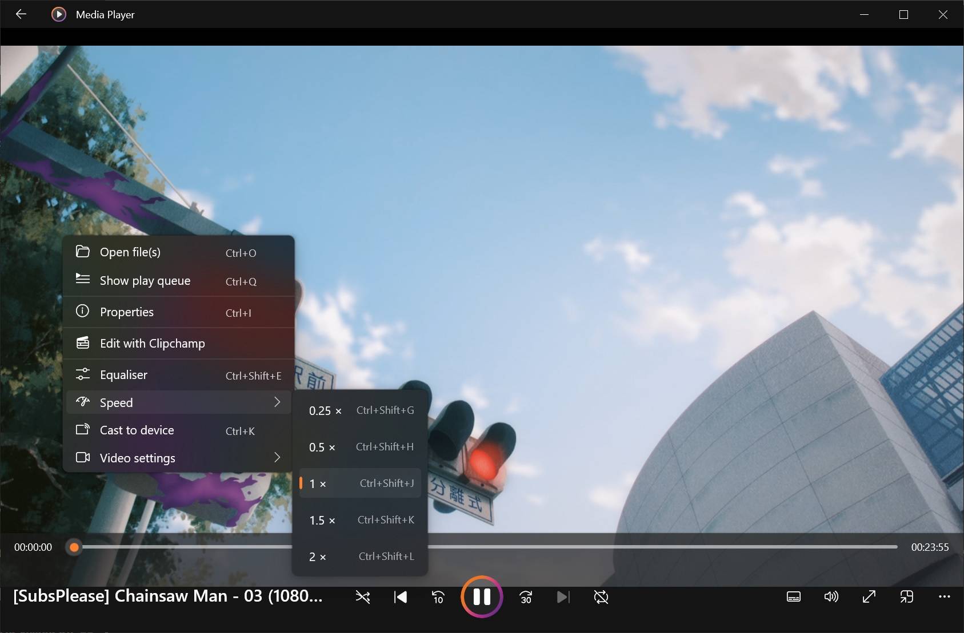
Task: Pause playback with the central pause button
Action: click(x=481, y=597)
